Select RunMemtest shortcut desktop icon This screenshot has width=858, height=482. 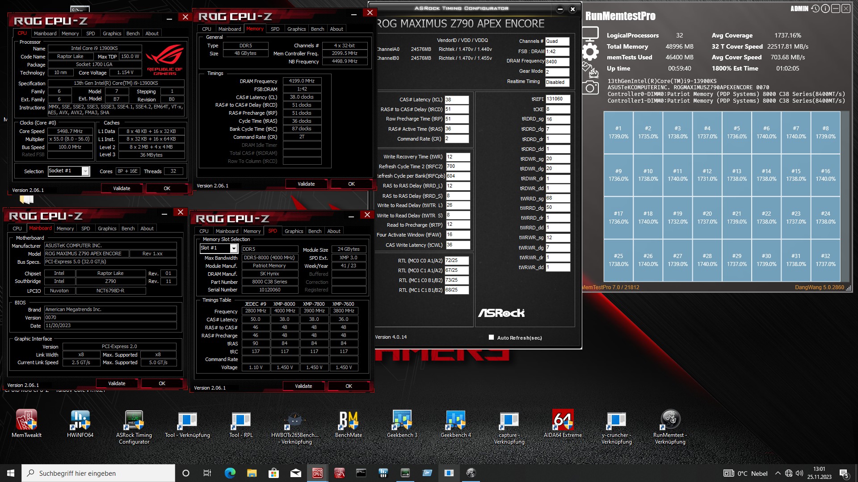[x=670, y=427]
